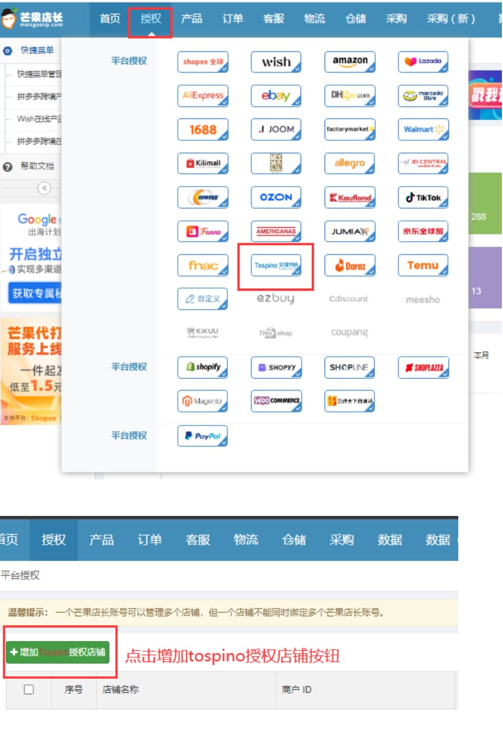Open the Newegg platform tile
503x751 pixels.
click(203, 197)
